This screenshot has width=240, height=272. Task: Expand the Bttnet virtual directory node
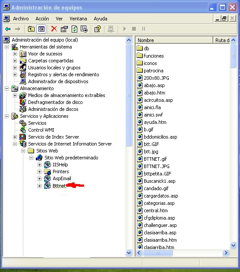pos(39,186)
